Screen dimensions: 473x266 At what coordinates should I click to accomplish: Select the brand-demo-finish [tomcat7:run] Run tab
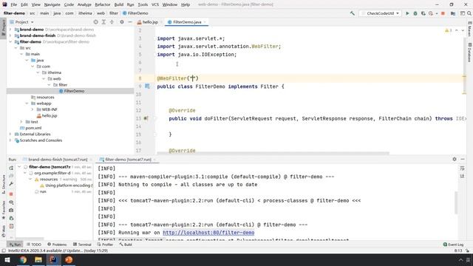point(58,160)
